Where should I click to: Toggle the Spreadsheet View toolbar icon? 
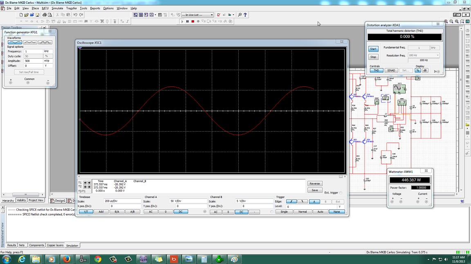141,15
